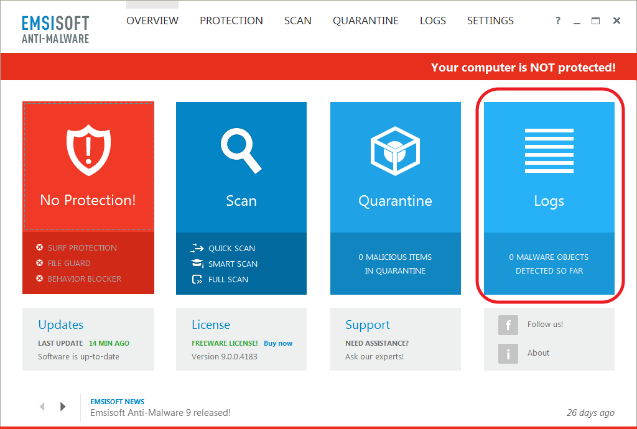
Task: Click the Scan tile title
Action: click(x=241, y=201)
